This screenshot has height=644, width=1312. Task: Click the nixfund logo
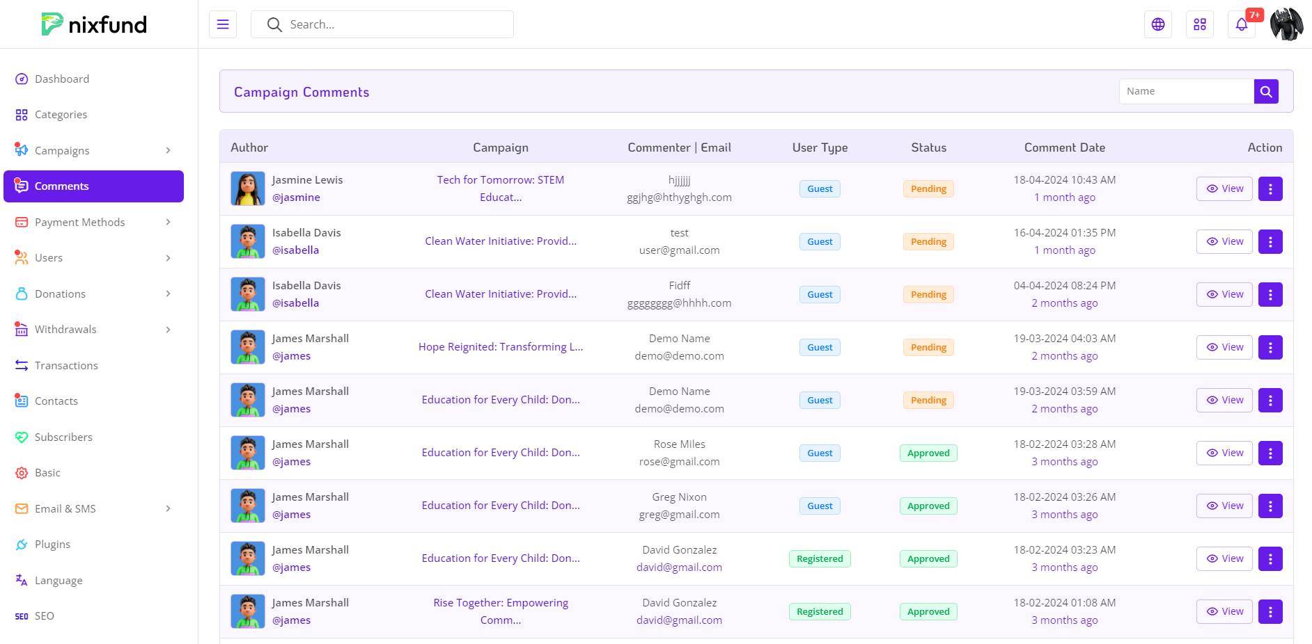[94, 24]
